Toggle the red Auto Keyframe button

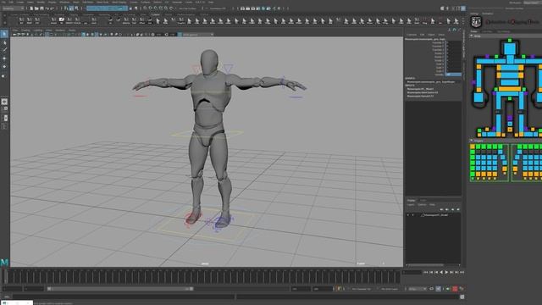[455, 288]
